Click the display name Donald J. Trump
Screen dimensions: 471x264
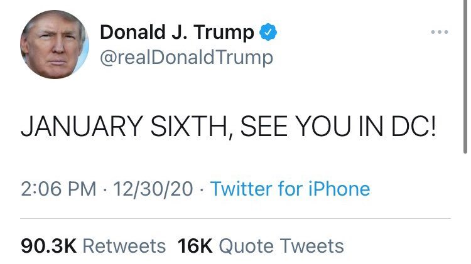(178, 33)
